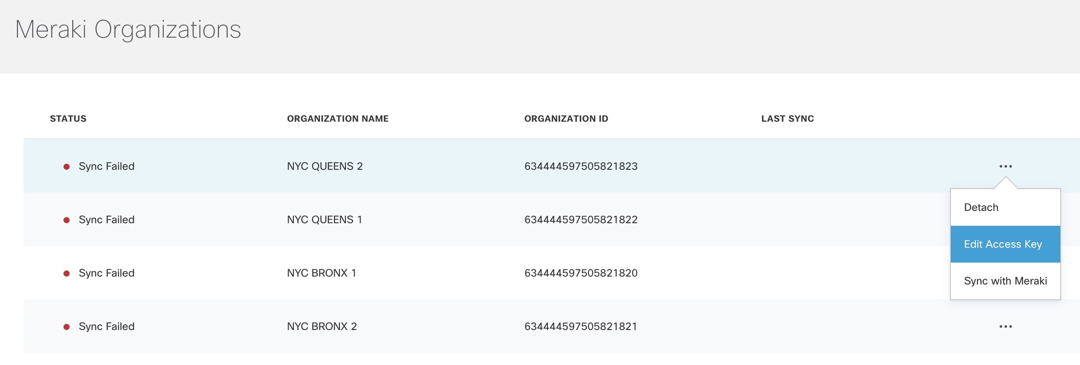Image resolution: width=1080 pixels, height=365 pixels.
Task: Open actions menu for NYC BRONX 2 row
Action: point(1006,327)
